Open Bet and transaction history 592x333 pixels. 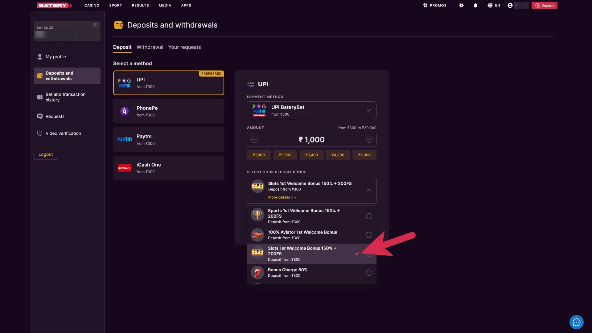click(x=67, y=97)
